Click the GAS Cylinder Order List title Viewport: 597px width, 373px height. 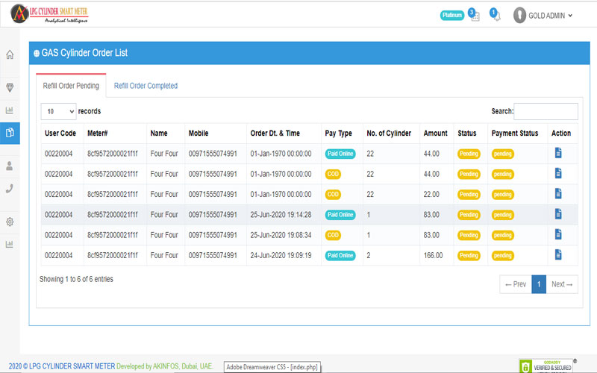pyautogui.click(x=84, y=53)
